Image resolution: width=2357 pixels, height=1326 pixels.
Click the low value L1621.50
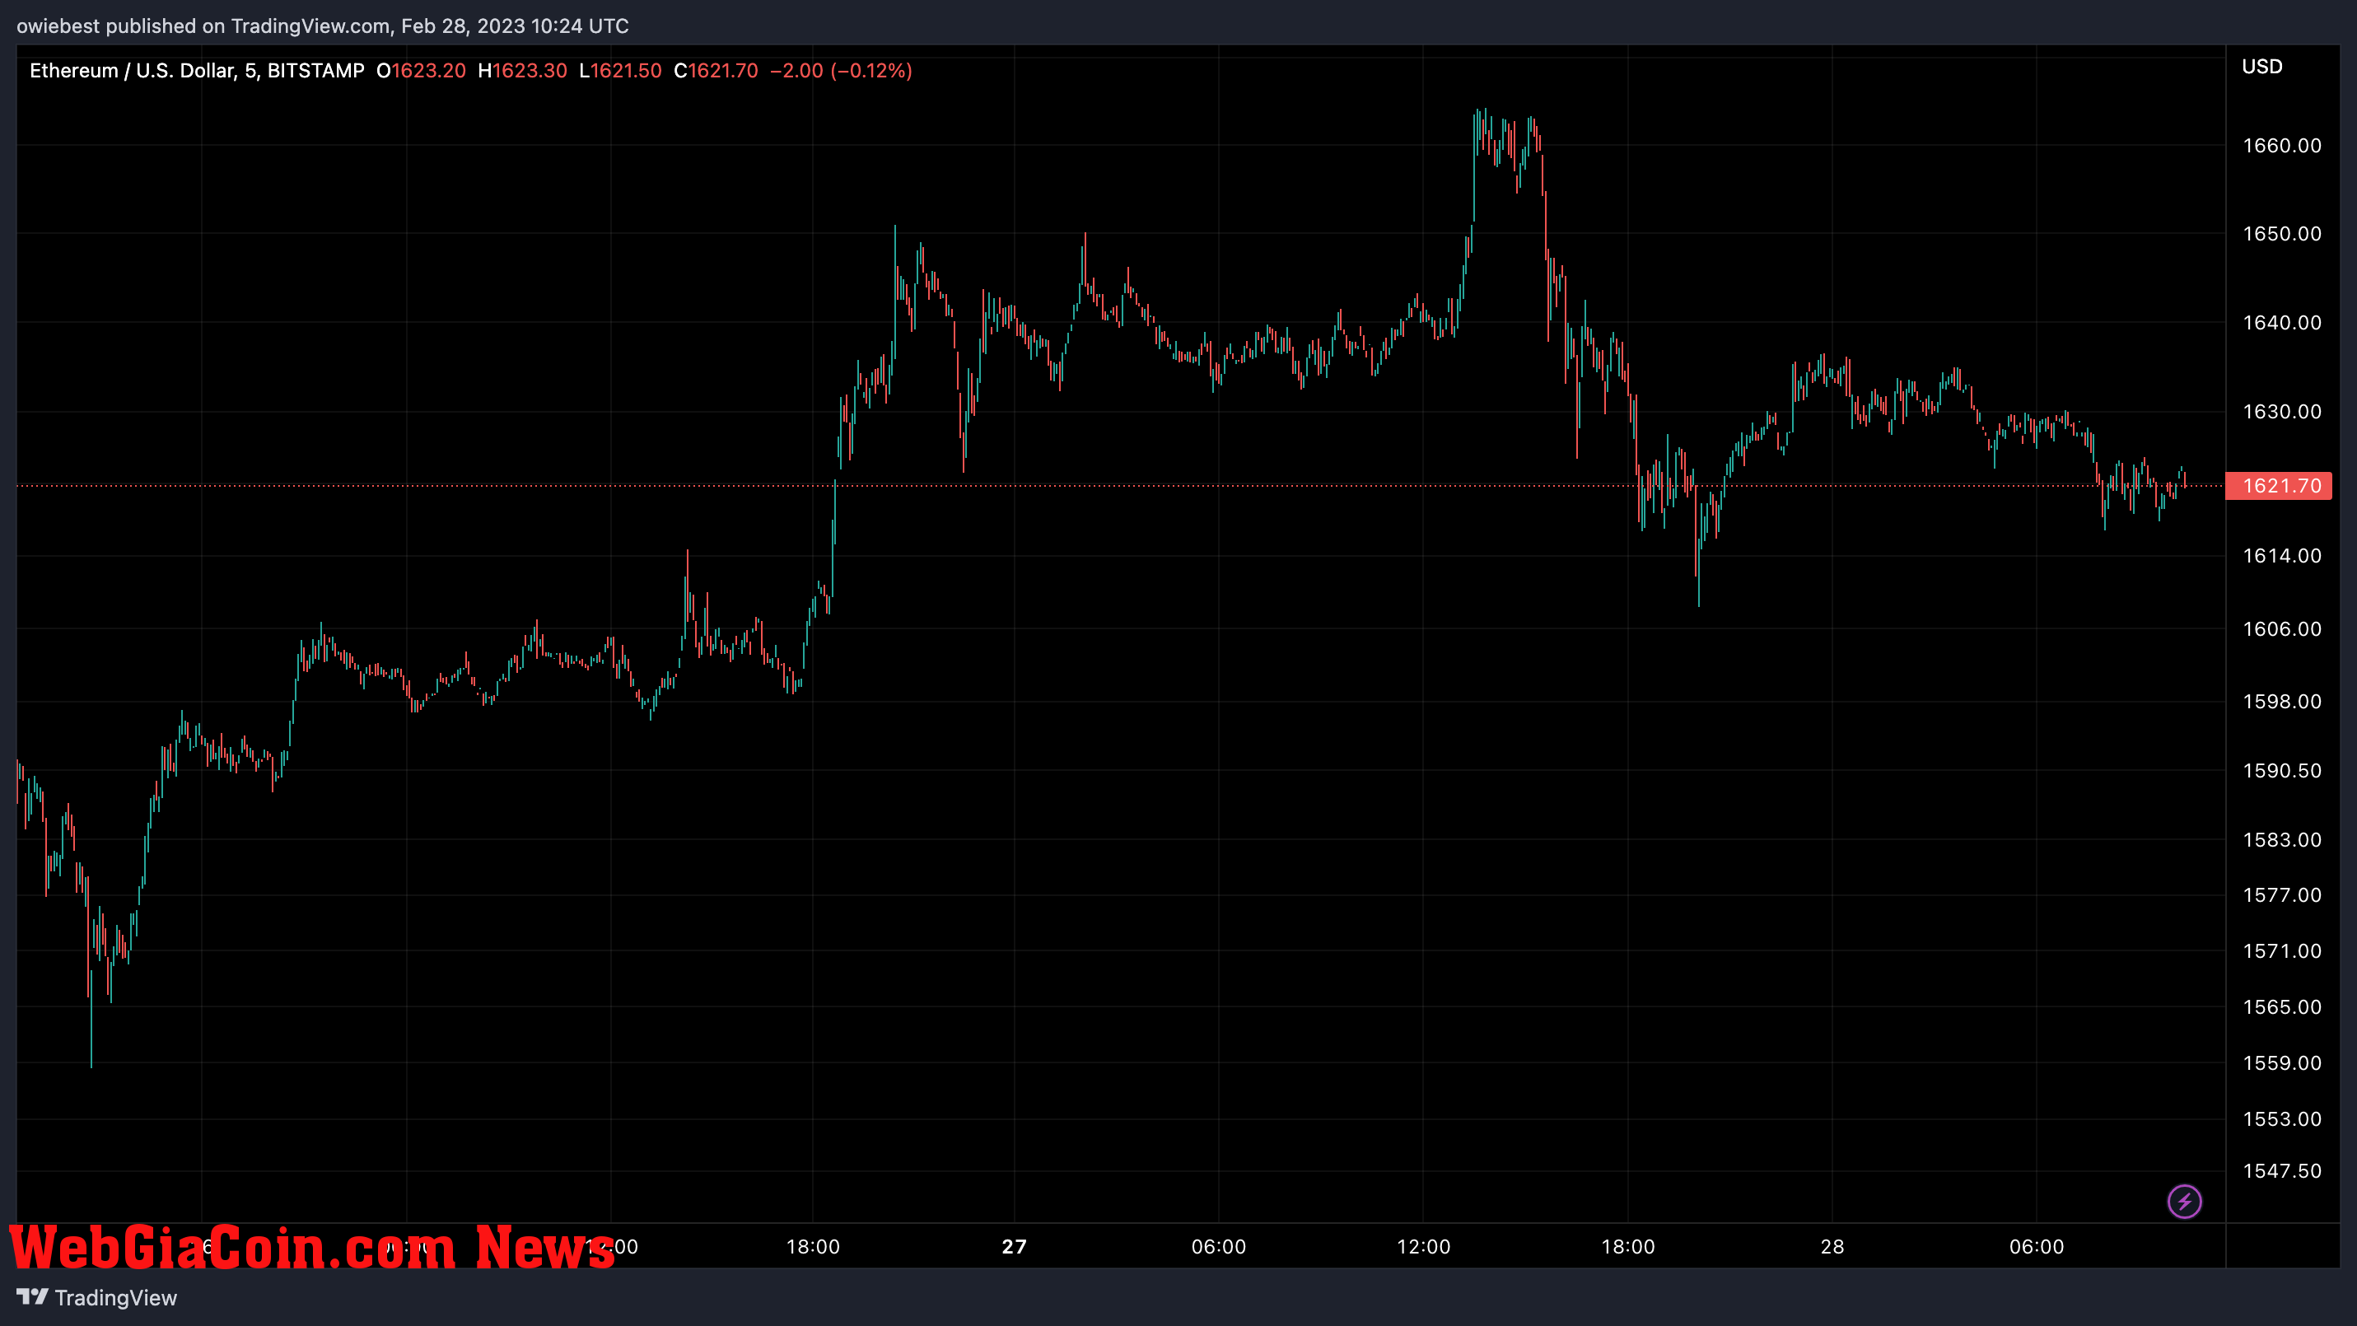point(620,71)
